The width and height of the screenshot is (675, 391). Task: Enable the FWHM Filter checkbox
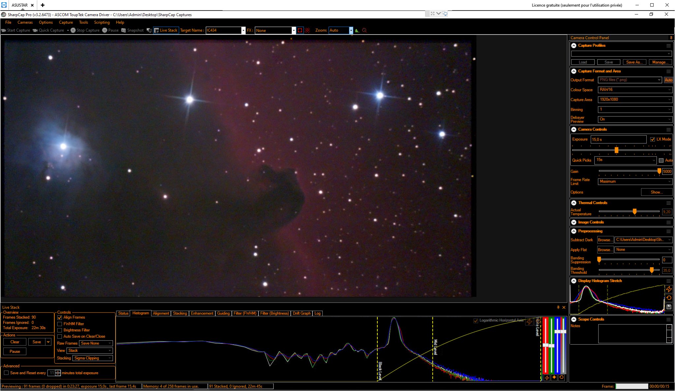[x=60, y=324]
